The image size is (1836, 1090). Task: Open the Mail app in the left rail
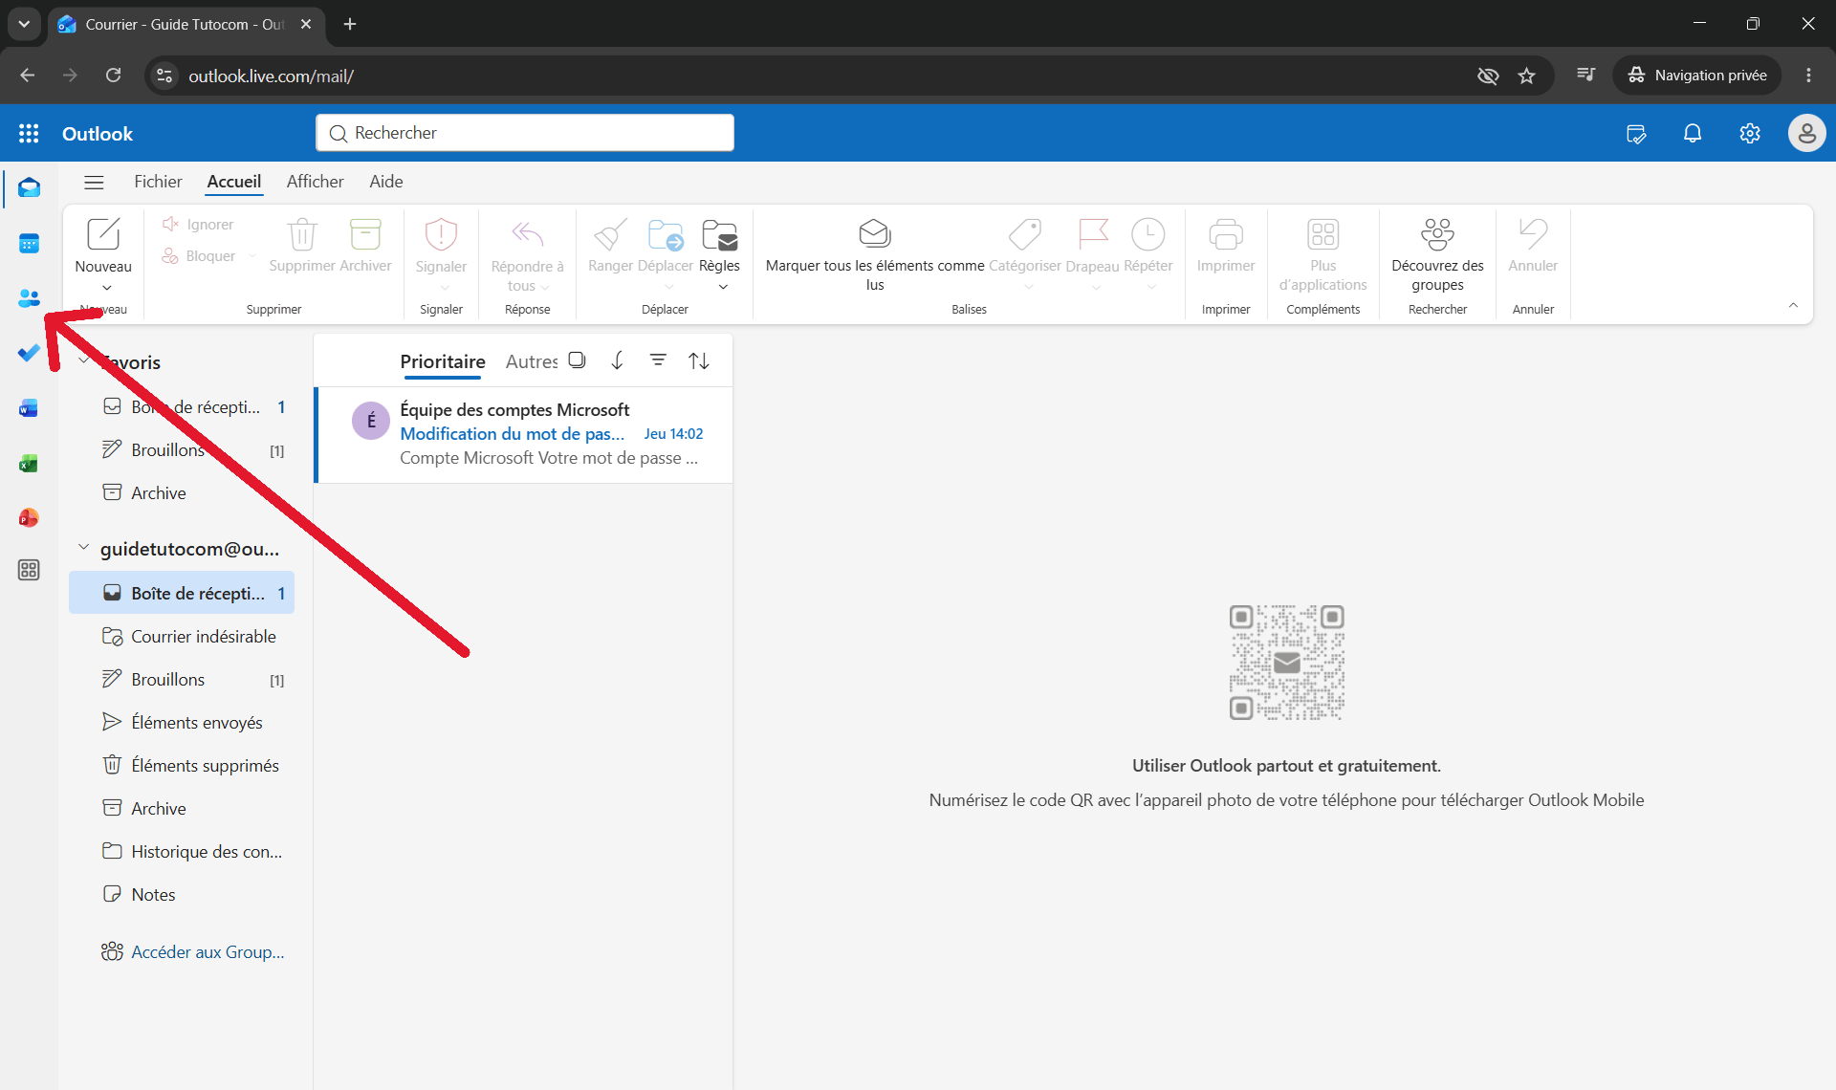point(29,188)
